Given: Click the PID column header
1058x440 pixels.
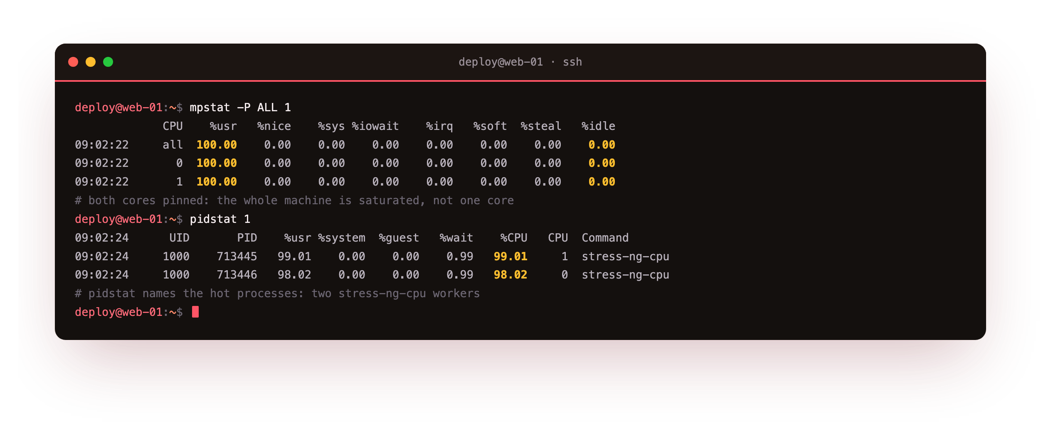Looking at the screenshot, I should coord(247,238).
